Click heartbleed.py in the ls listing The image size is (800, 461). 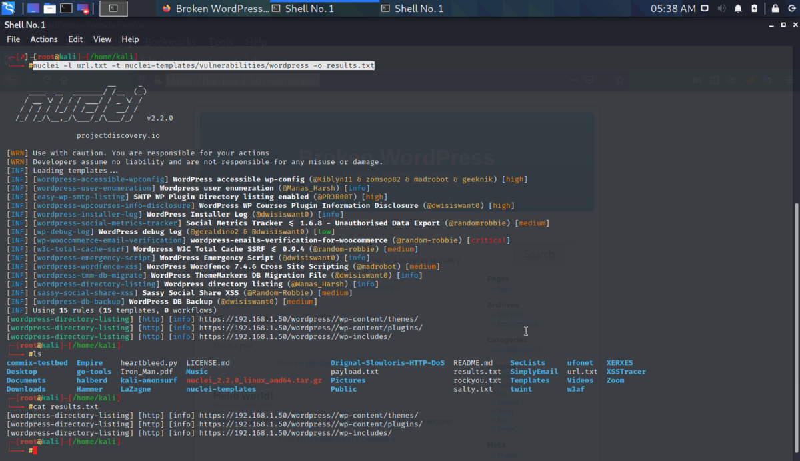[x=149, y=363]
